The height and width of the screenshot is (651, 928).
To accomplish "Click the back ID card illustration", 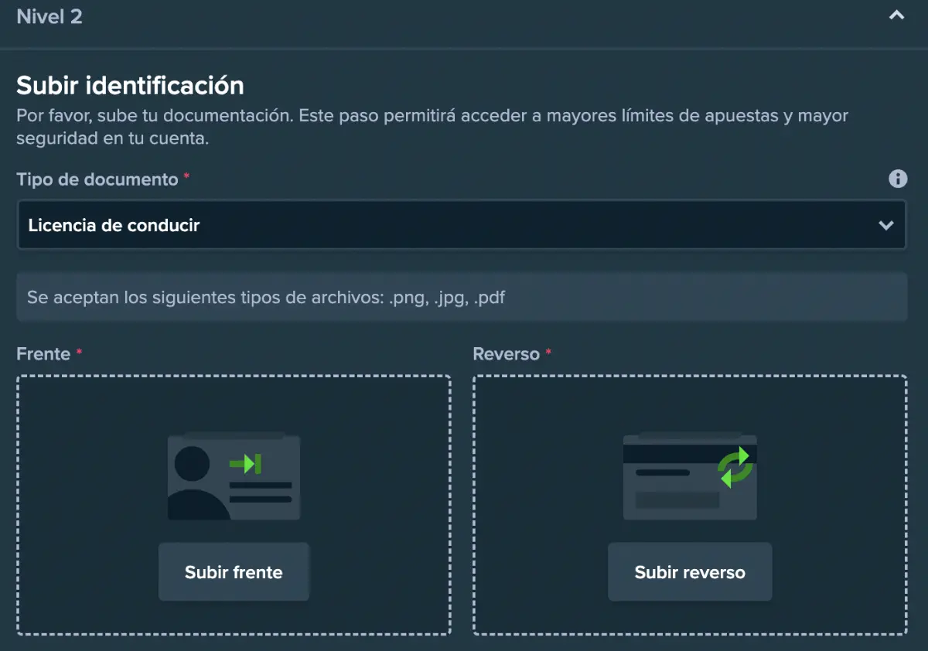I will (x=689, y=477).
